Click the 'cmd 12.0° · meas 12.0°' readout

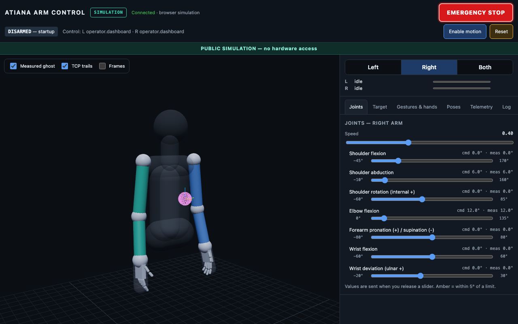coord(485,211)
